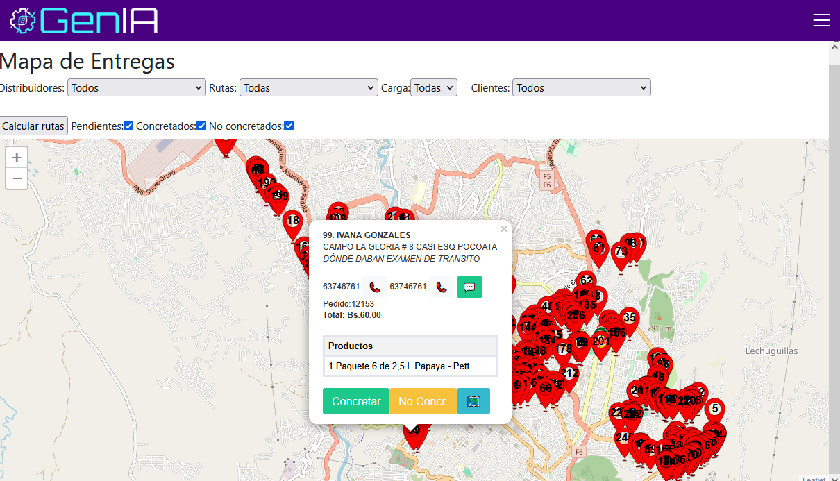Image resolution: width=840 pixels, height=481 pixels.
Task: Click the Productos table header
Action: 410,346
